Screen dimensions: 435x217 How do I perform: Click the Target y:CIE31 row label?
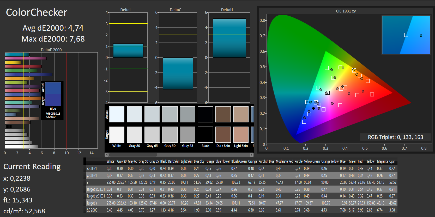click(x=95, y=196)
